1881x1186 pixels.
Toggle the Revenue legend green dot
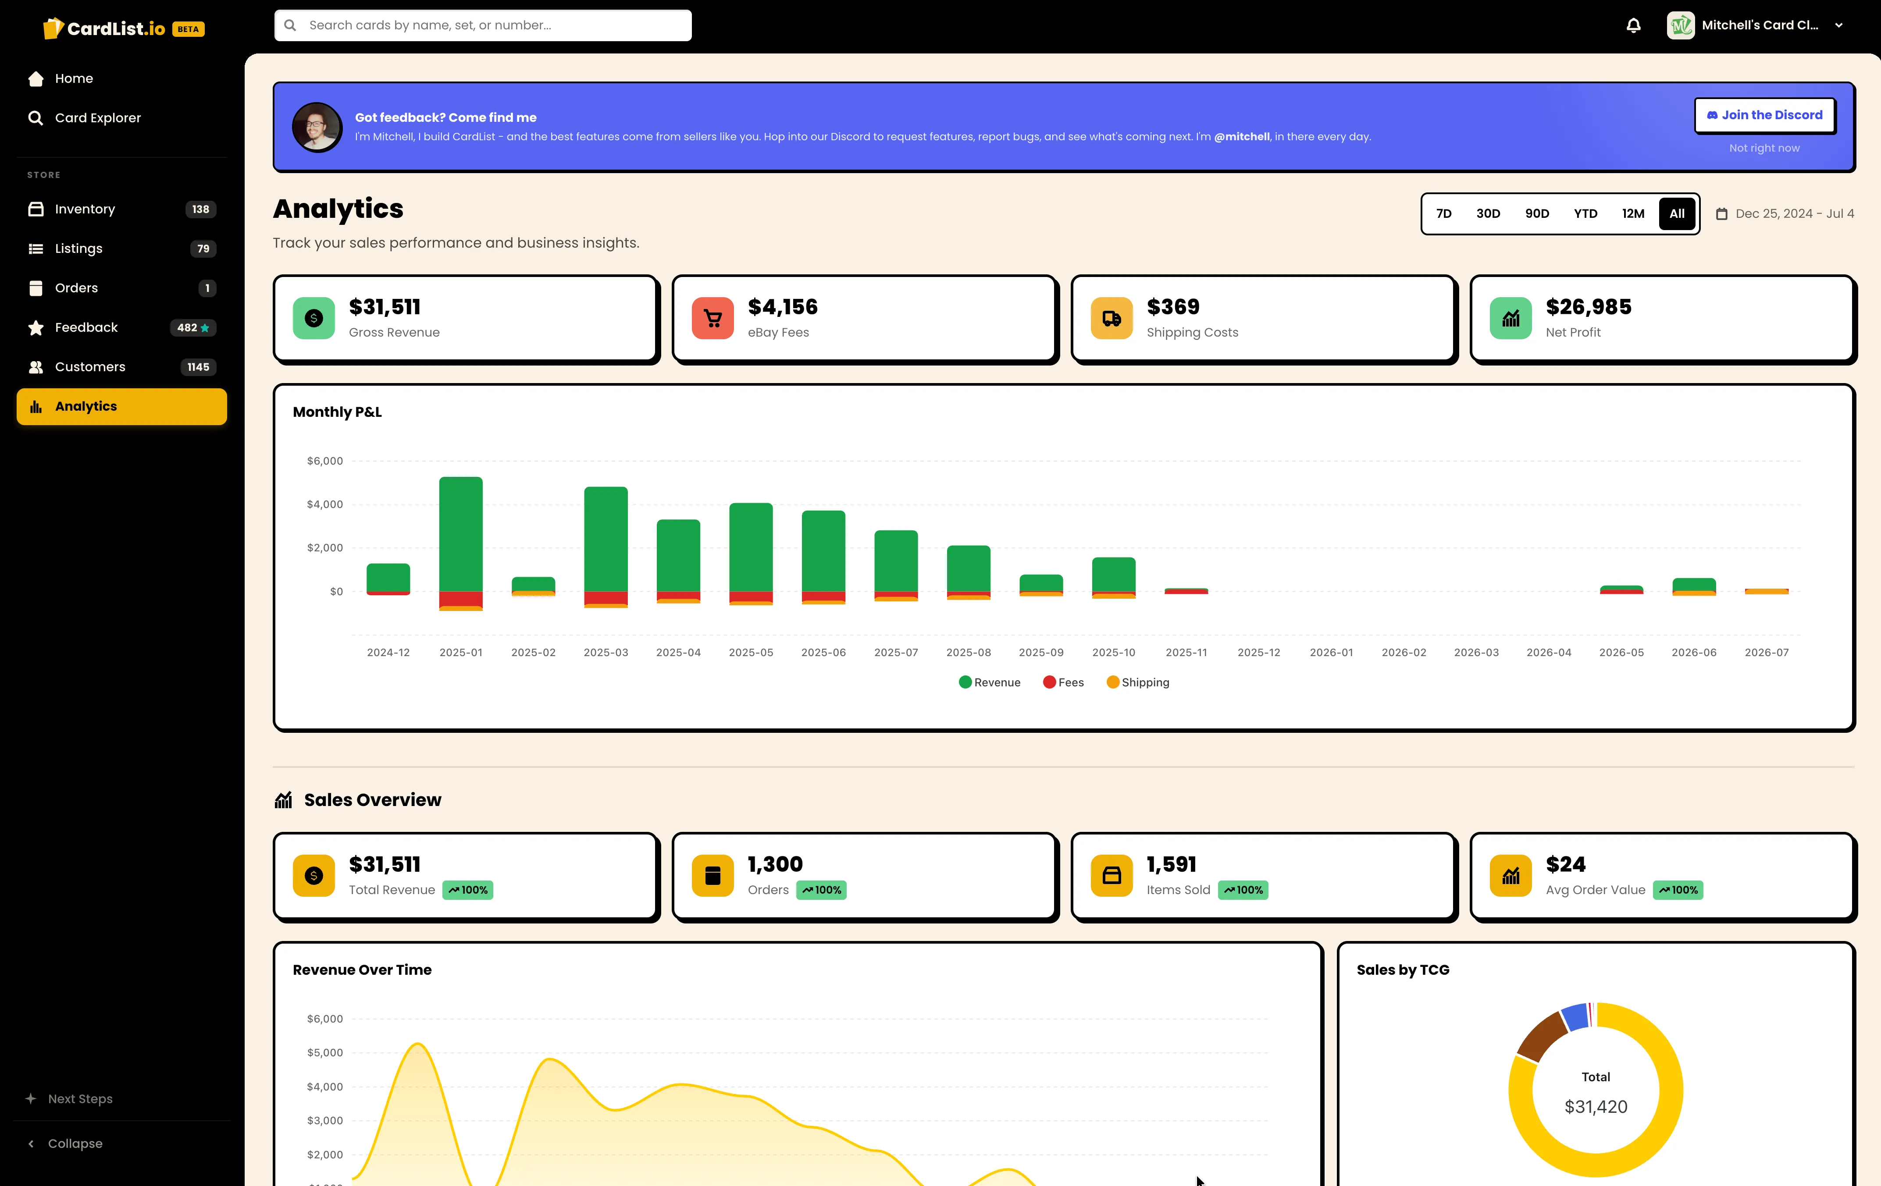(x=965, y=682)
